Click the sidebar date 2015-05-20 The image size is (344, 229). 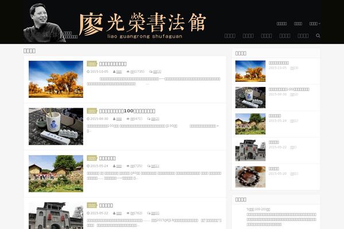point(277,173)
